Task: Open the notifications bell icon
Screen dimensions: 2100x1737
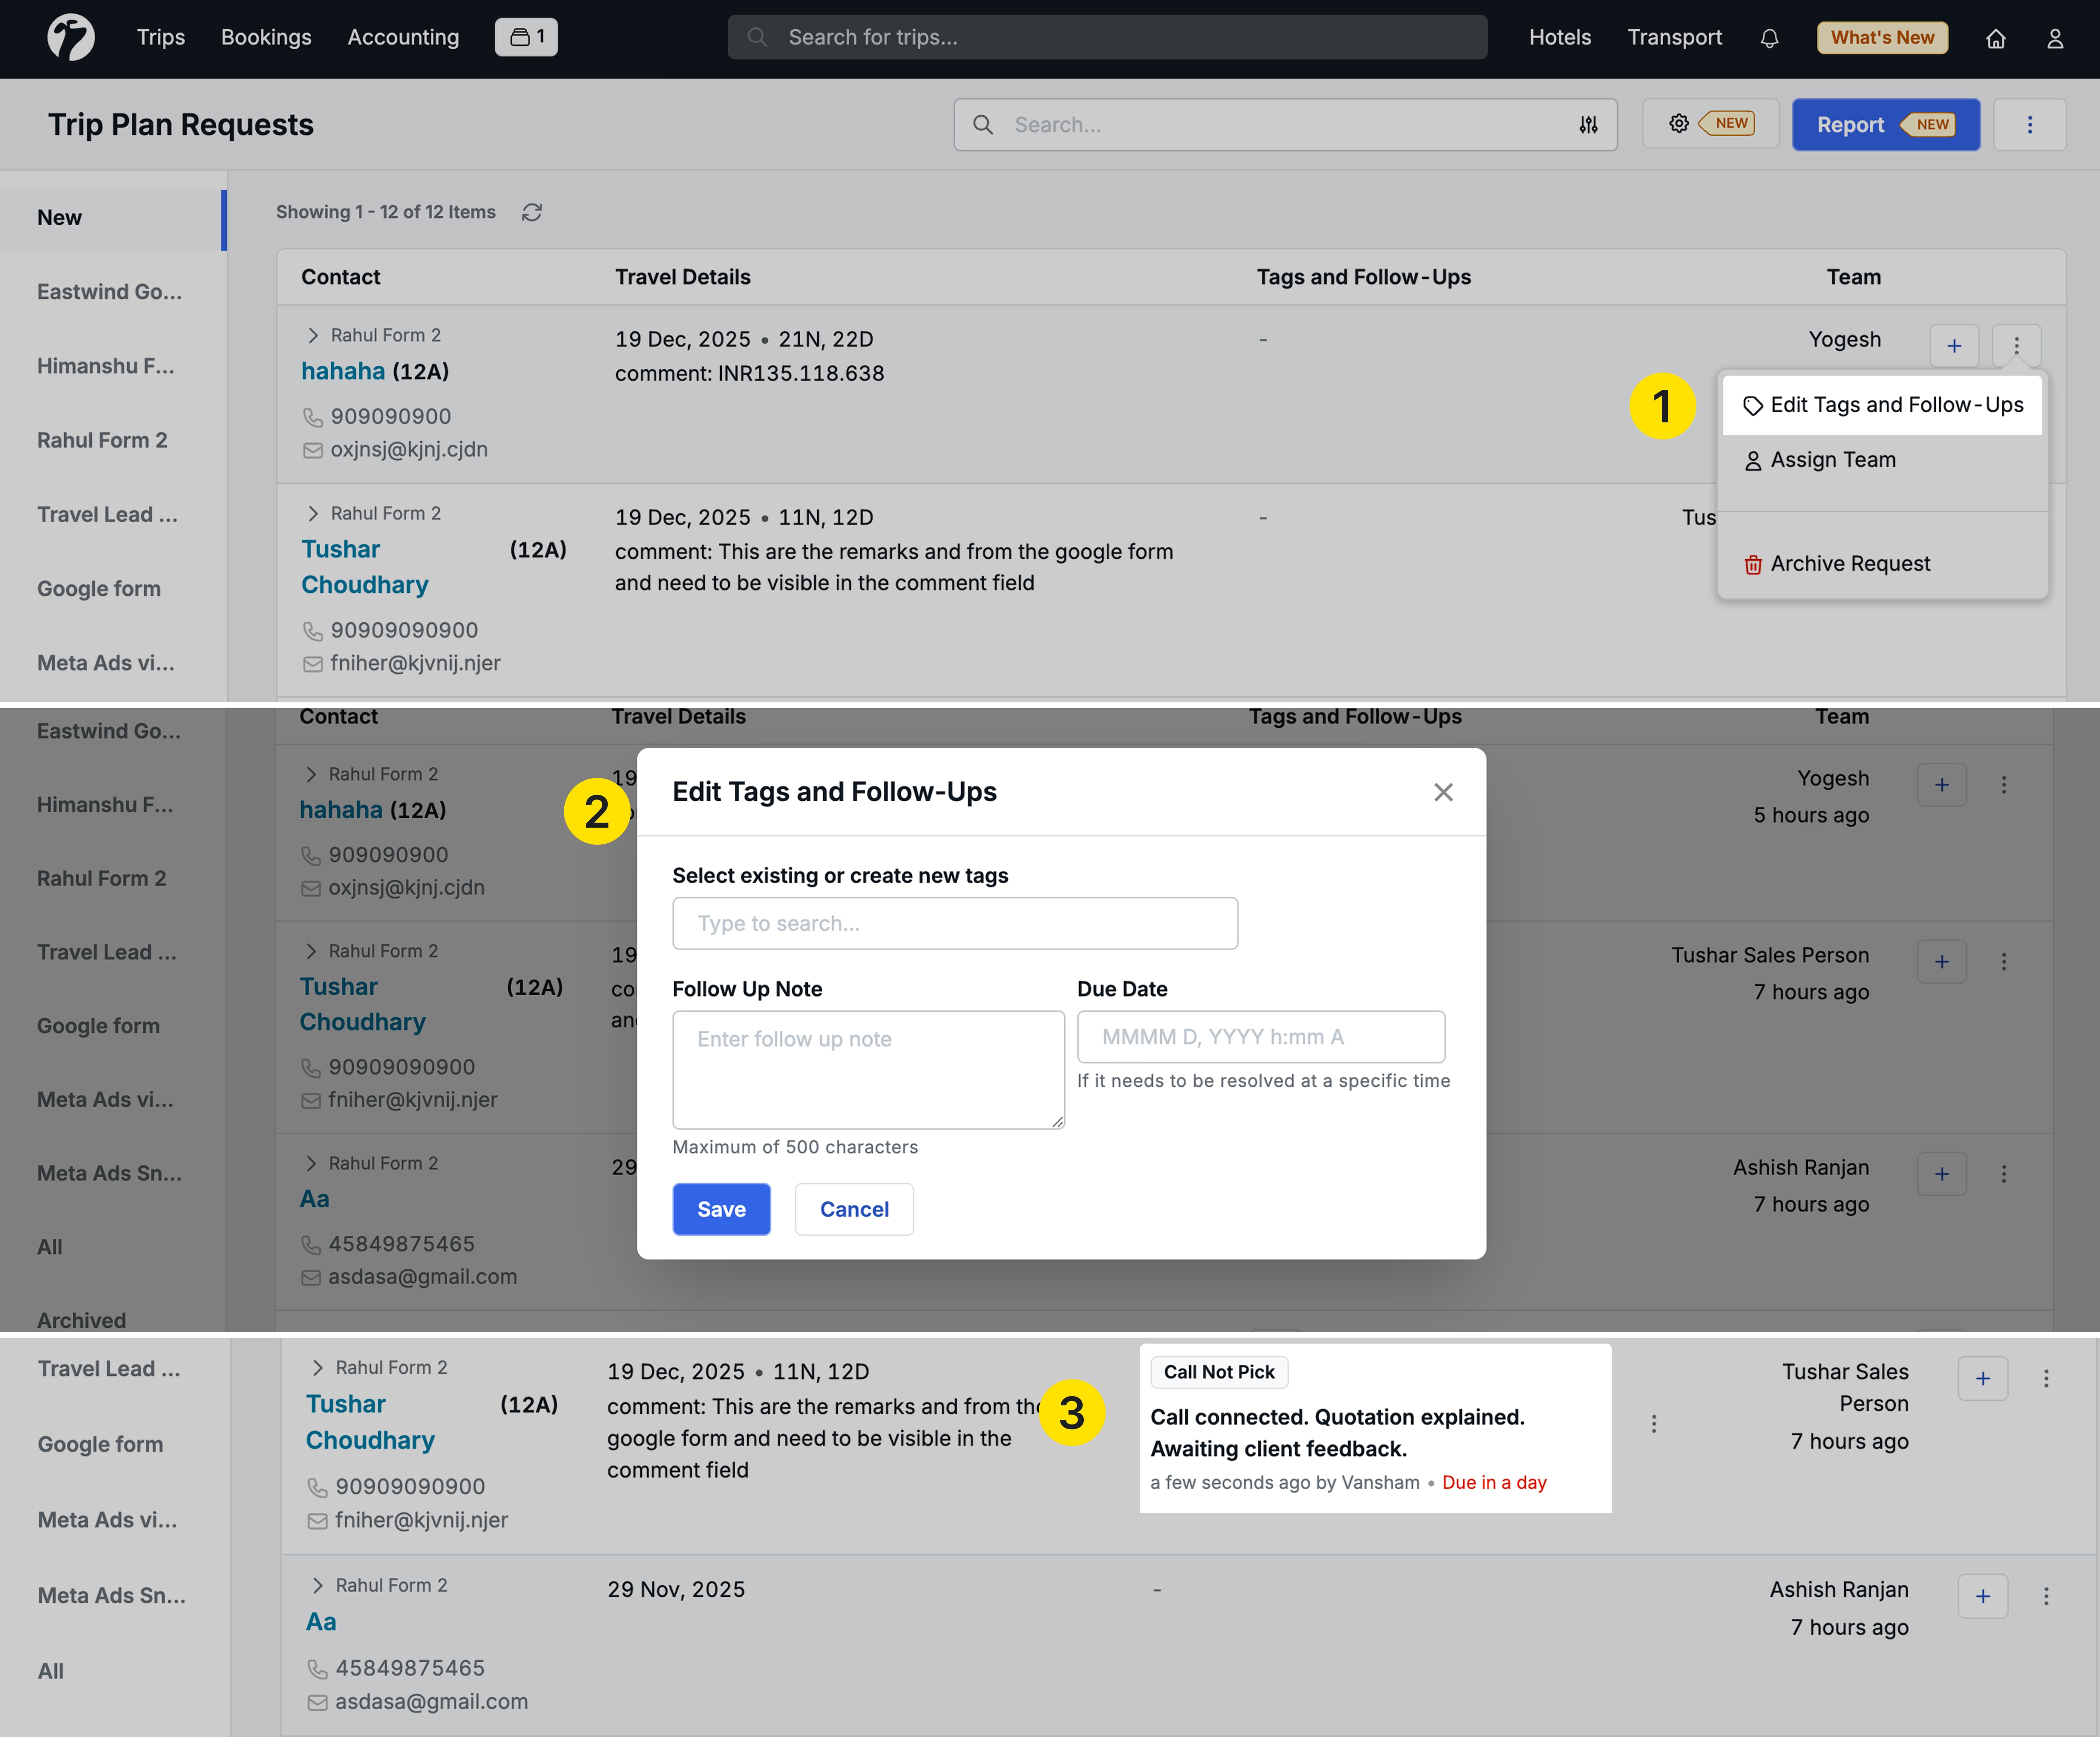Action: (x=1770, y=38)
